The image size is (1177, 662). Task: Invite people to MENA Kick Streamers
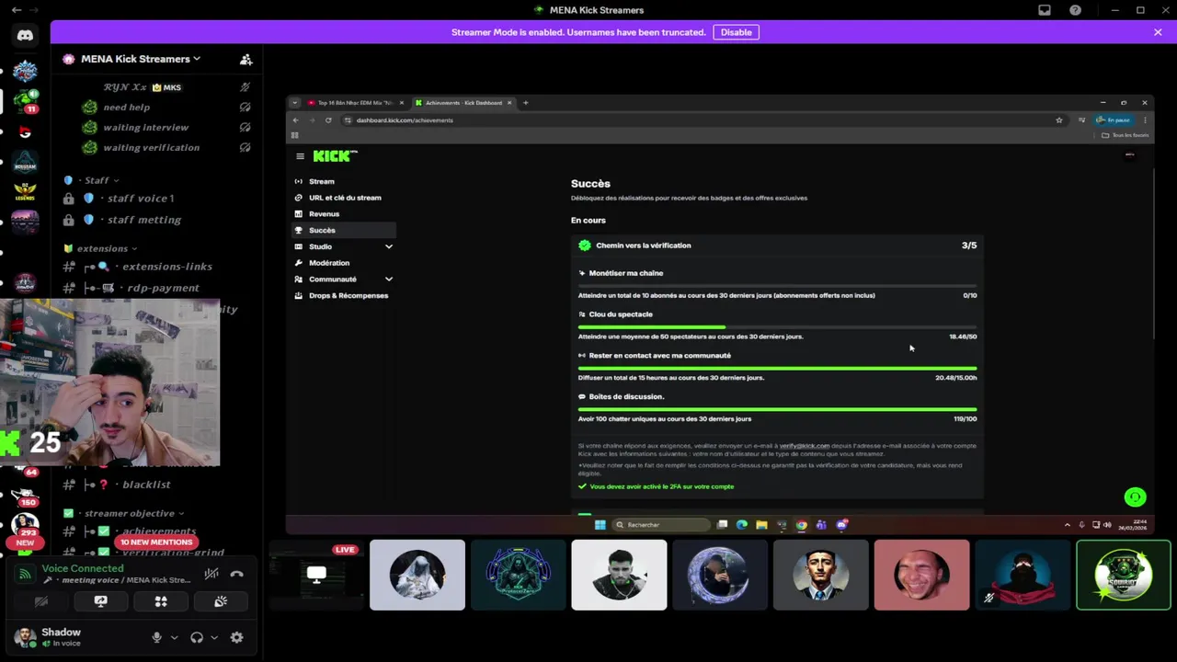point(246,59)
